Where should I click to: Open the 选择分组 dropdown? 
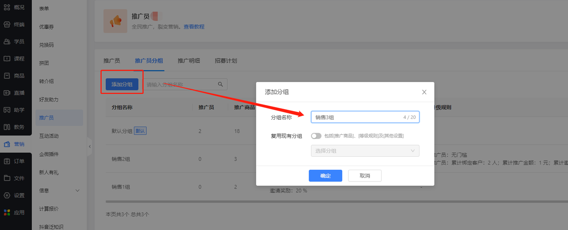coord(365,151)
